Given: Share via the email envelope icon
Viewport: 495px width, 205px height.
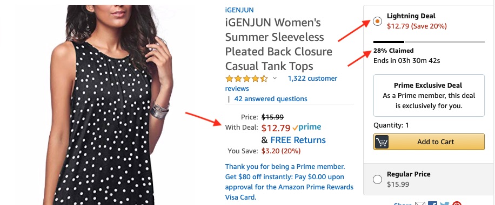Looking at the screenshot, I should coord(420,204).
